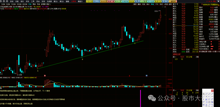Click the X10 volume scale label

click(168, 86)
